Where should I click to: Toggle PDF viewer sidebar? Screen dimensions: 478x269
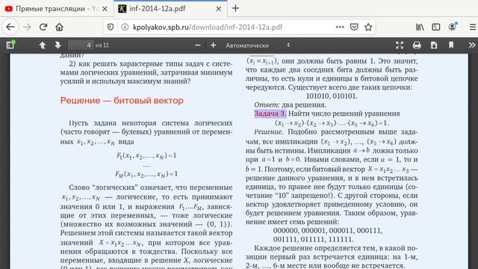[10, 45]
